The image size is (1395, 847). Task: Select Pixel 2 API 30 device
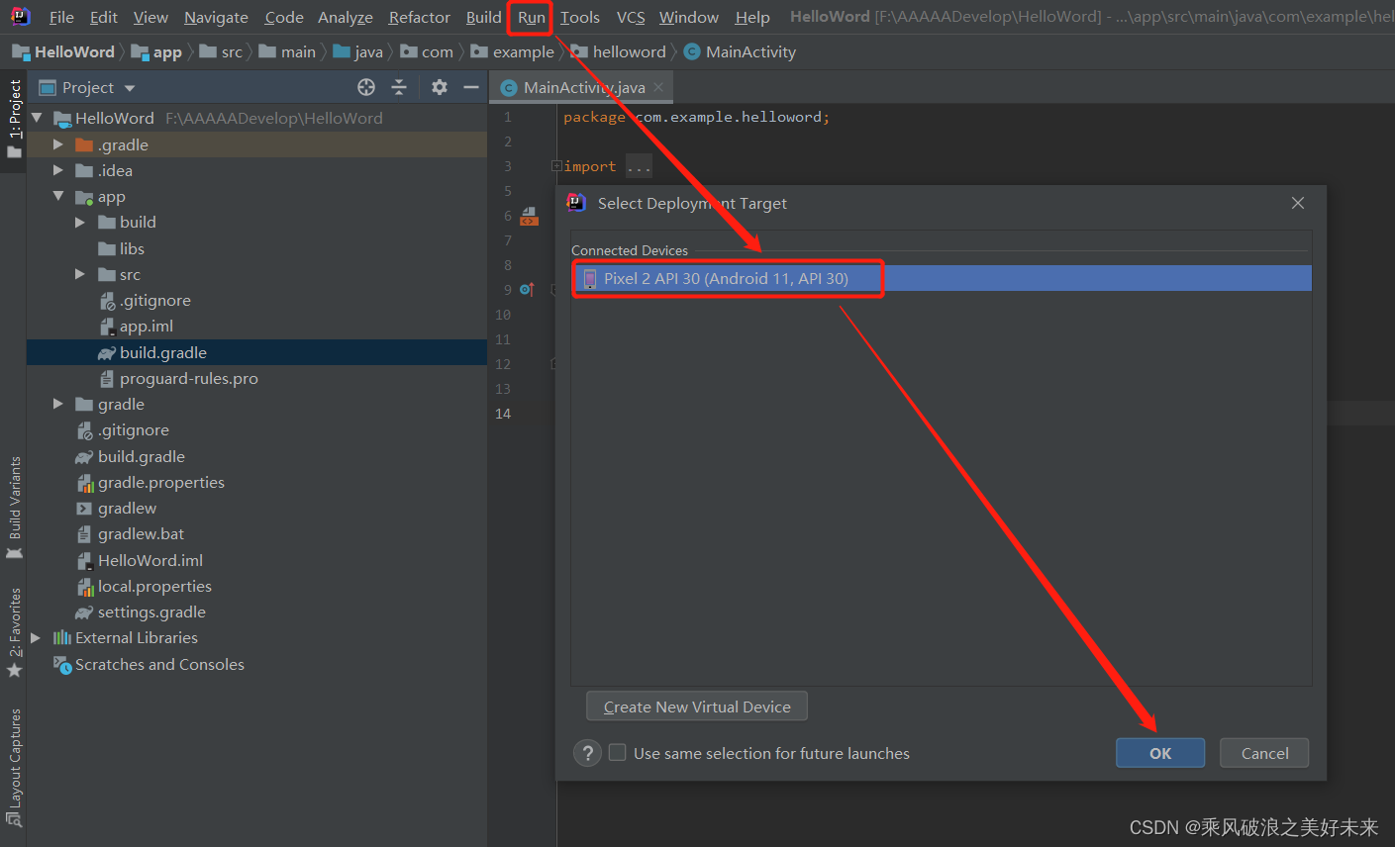click(942, 278)
